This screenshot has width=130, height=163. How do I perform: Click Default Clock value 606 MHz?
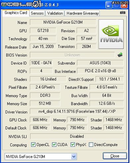[x=40, y=128]
